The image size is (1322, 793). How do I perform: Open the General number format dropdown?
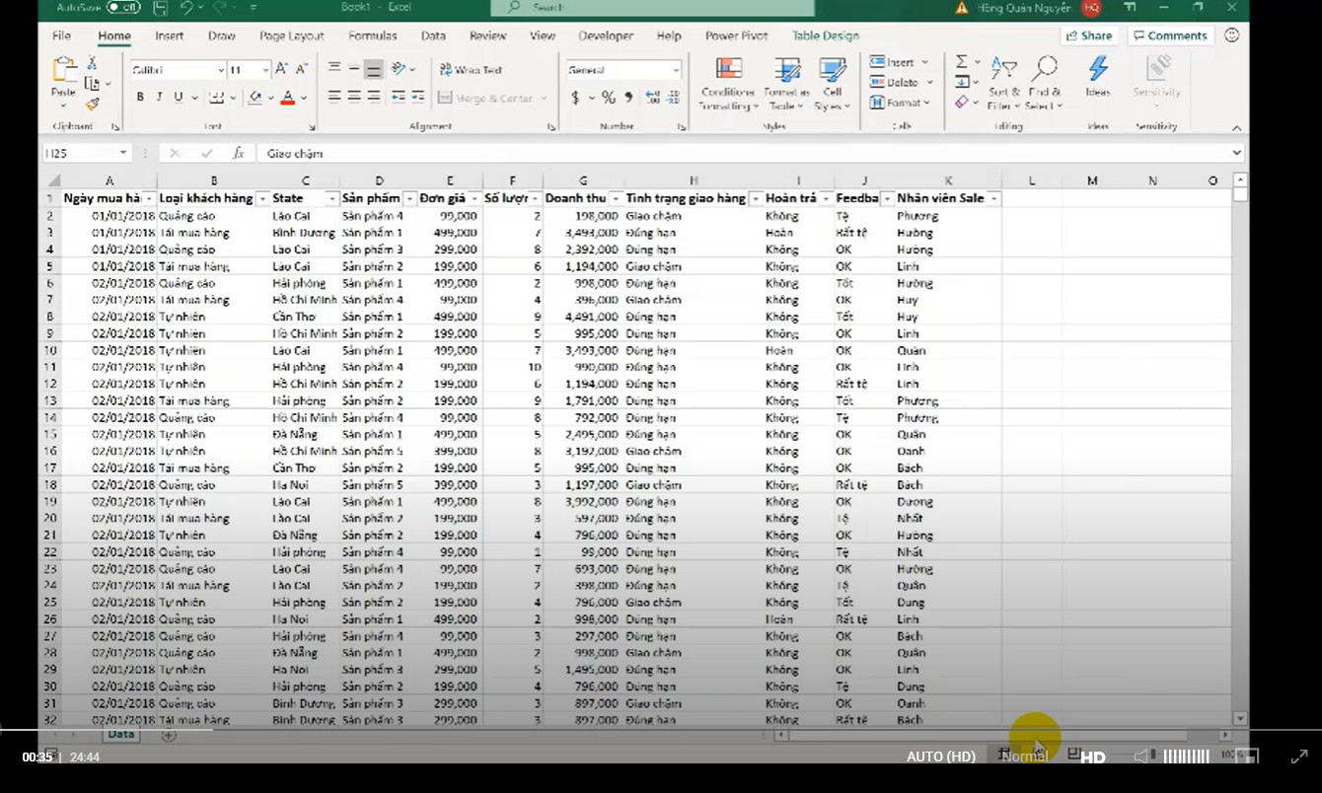pos(676,71)
